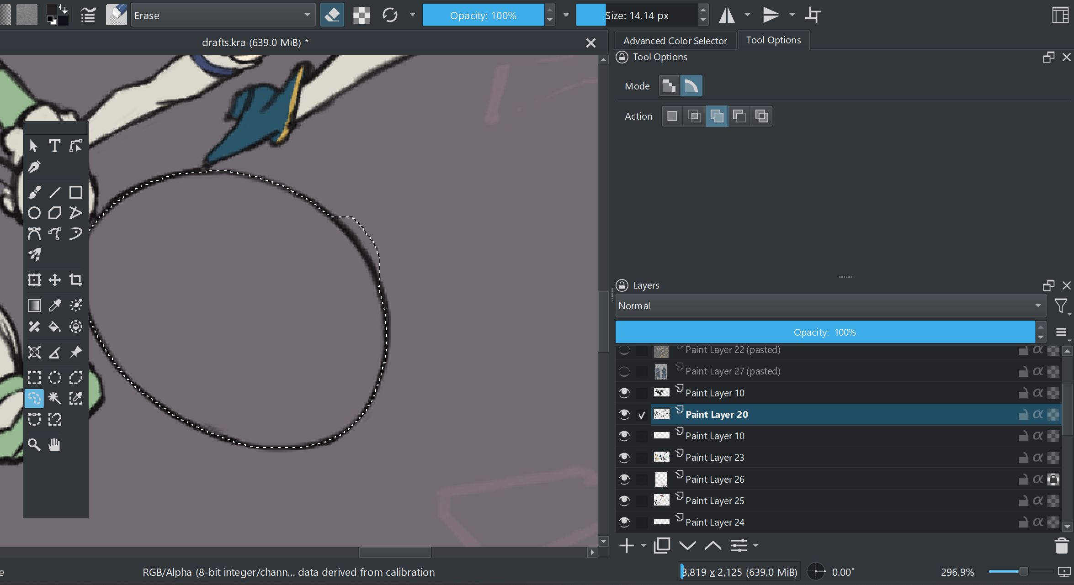Open the layer filter funnel menu
Image resolution: width=1074 pixels, height=585 pixels.
(x=1061, y=306)
